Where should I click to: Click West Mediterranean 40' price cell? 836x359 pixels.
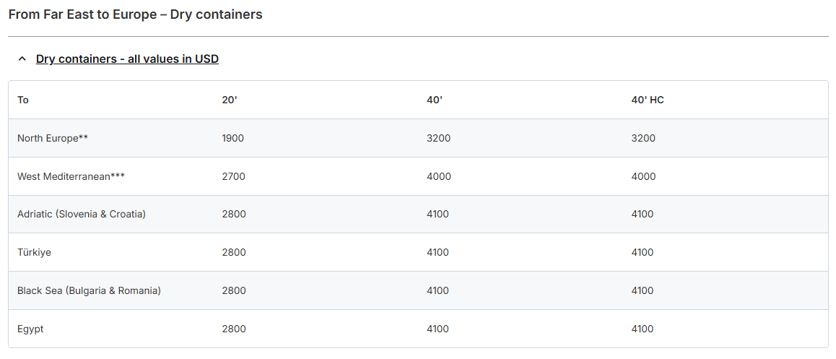pyautogui.click(x=439, y=176)
